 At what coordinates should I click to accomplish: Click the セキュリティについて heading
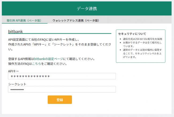point(132,34)
